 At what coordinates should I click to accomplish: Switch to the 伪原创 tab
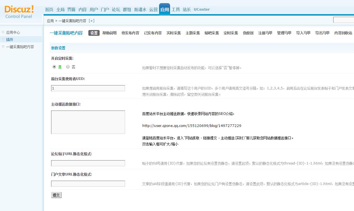248,33
